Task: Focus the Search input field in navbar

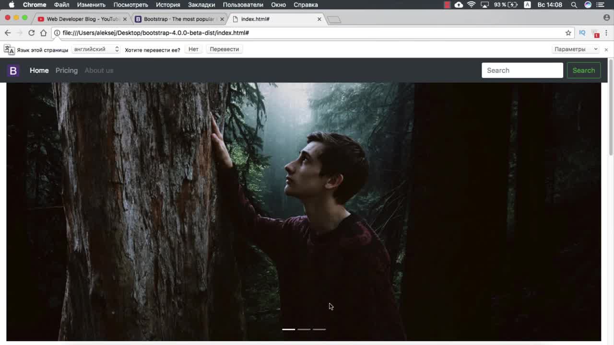Action: (522, 70)
